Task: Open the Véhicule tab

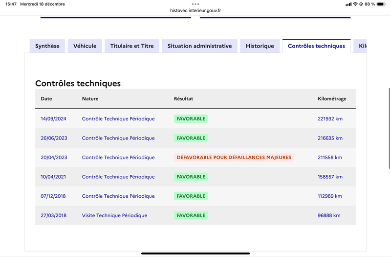Action: [x=85, y=46]
